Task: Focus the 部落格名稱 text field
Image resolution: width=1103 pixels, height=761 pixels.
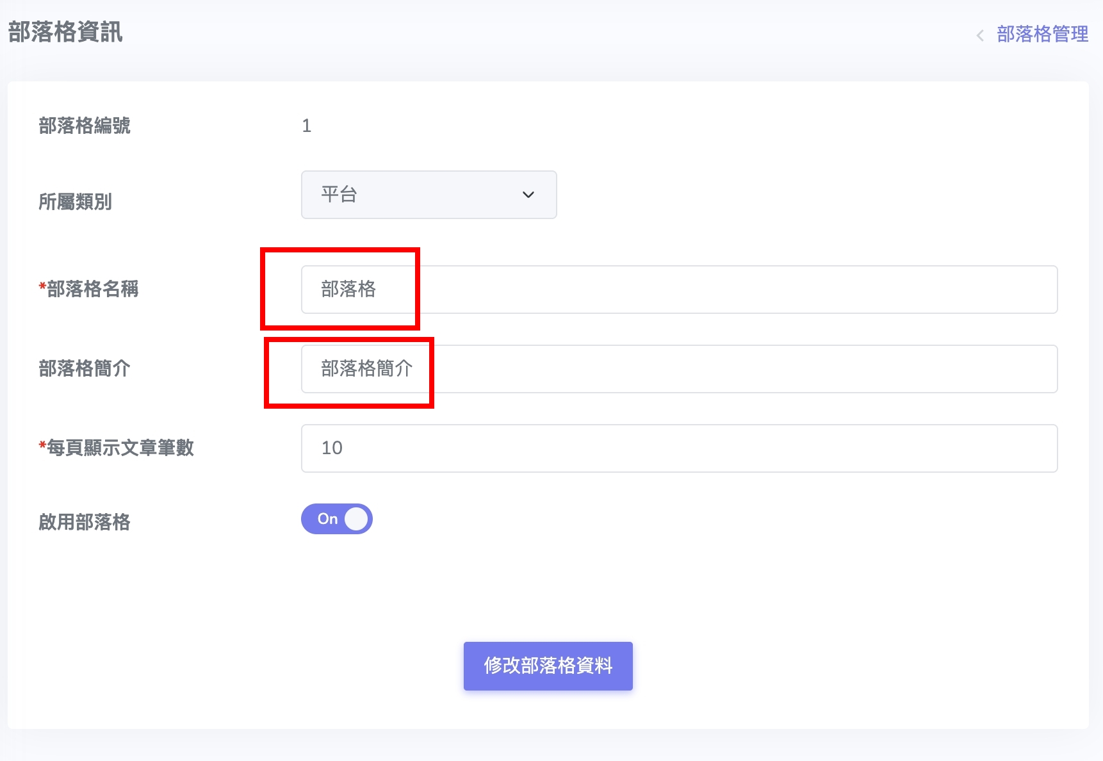Action: [679, 290]
